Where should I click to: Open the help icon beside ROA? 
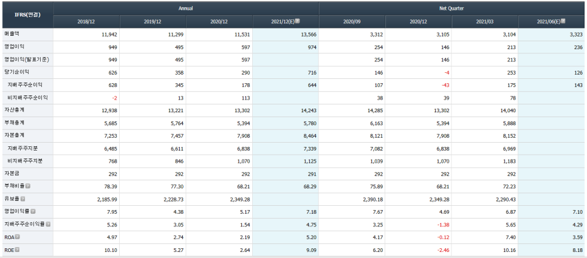pyautogui.click(x=17, y=237)
